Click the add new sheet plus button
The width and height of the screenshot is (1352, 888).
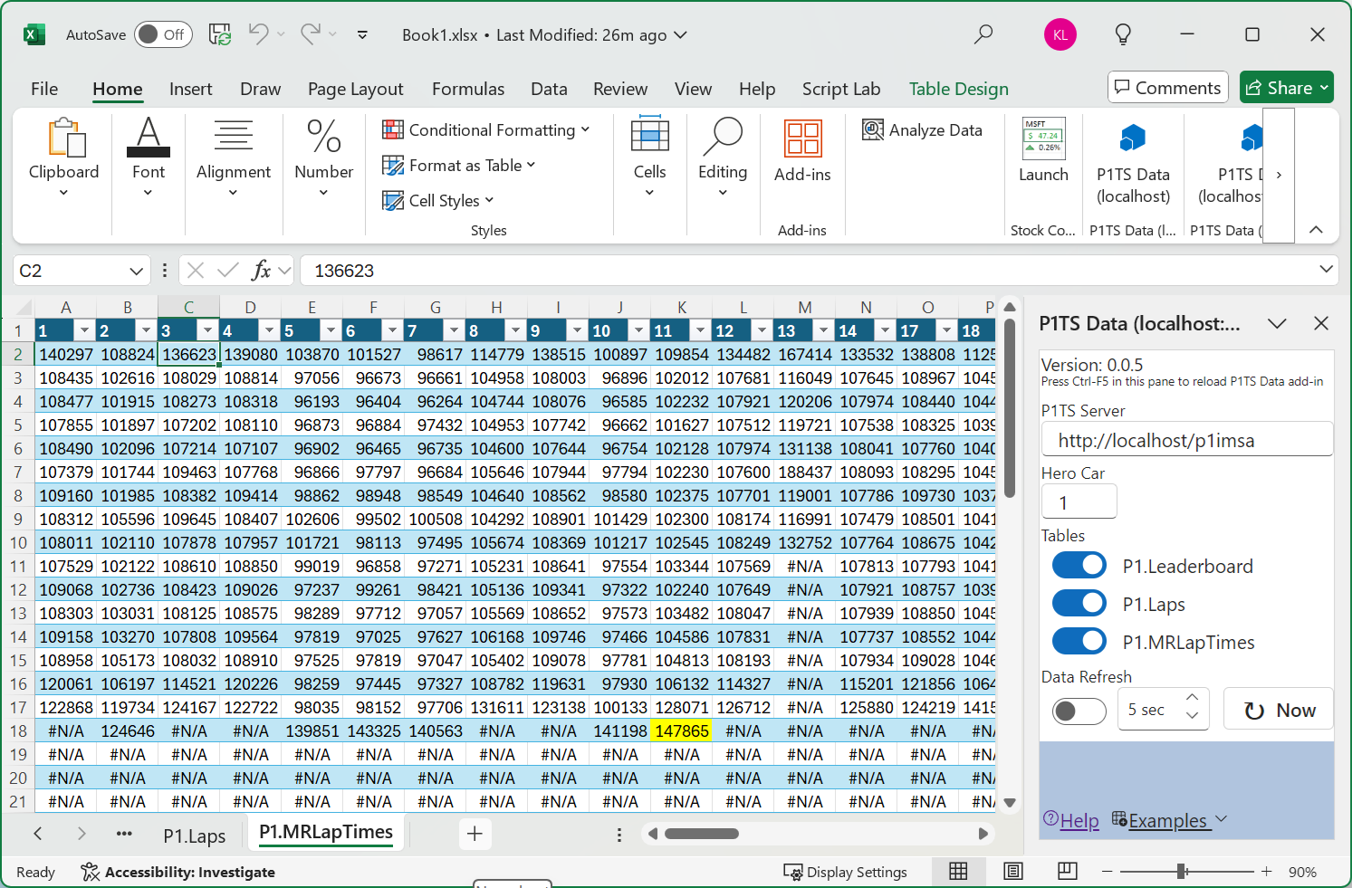point(475,834)
